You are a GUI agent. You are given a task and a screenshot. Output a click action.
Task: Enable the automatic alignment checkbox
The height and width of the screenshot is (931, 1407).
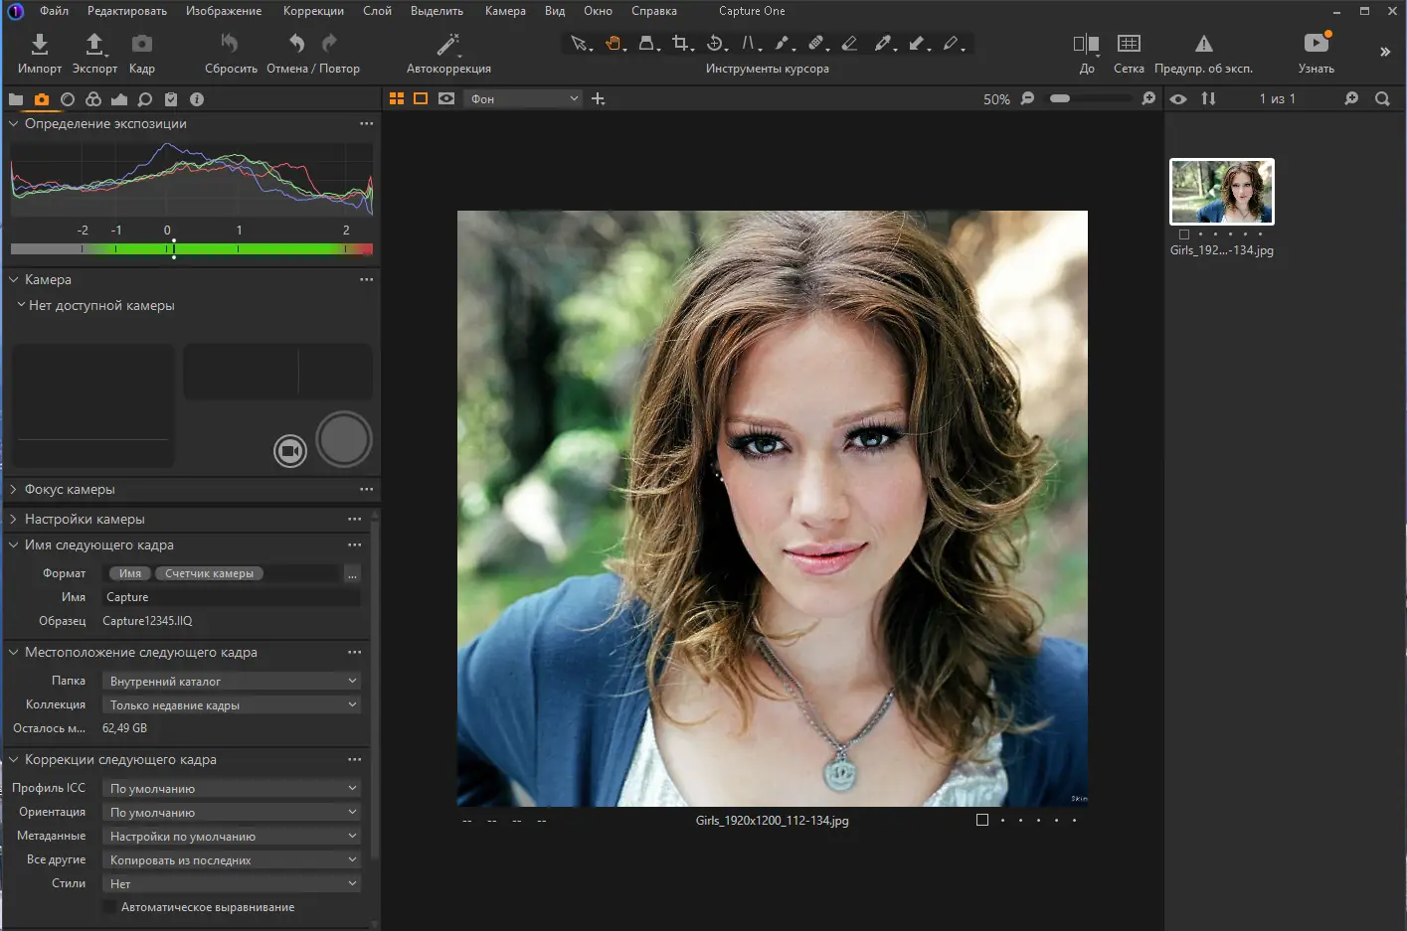(x=109, y=907)
